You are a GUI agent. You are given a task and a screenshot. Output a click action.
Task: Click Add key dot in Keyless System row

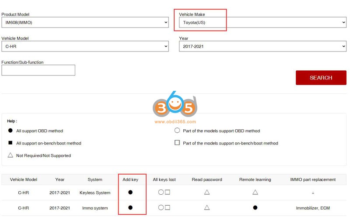click(x=130, y=192)
